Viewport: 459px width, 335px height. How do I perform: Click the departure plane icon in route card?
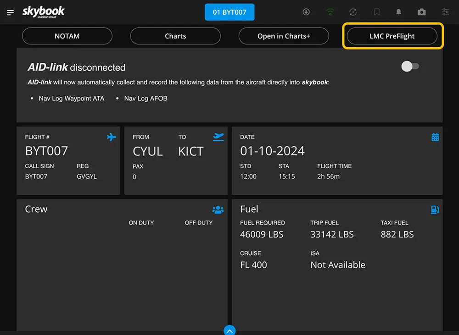pyautogui.click(x=218, y=137)
